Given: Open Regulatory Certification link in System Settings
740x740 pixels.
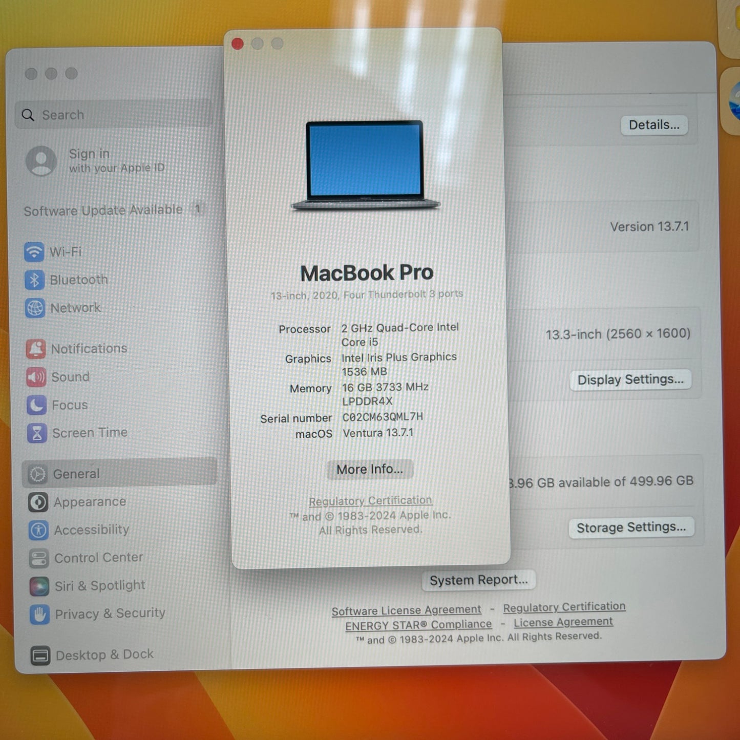Looking at the screenshot, I should pos(564,607).
